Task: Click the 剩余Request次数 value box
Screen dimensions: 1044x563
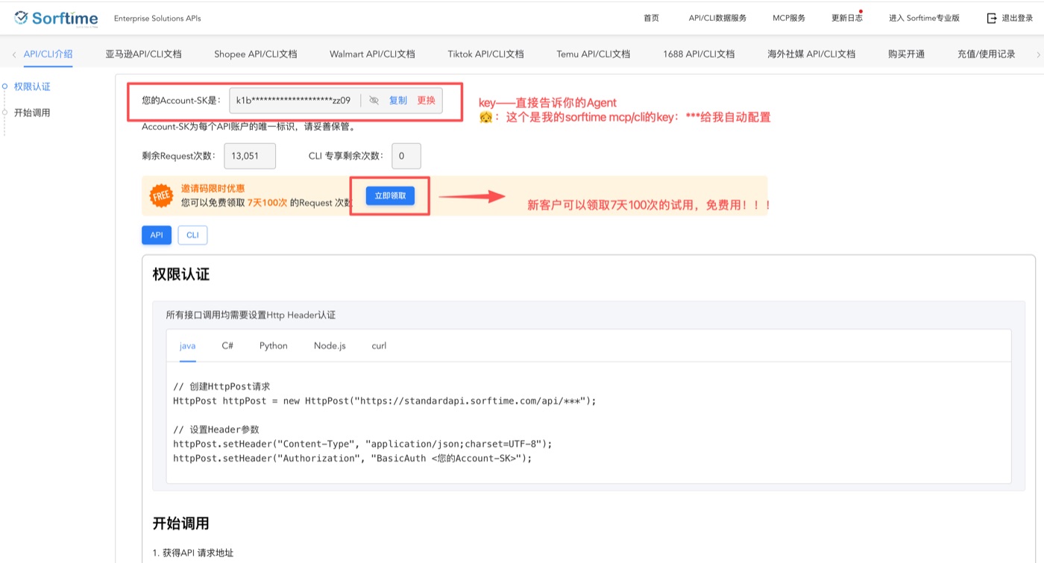Action: (251, 156)
